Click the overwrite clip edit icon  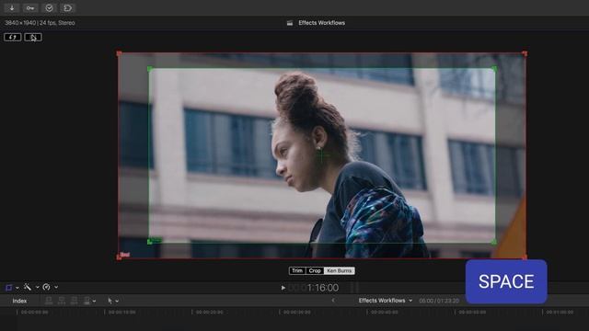[87, 301]
